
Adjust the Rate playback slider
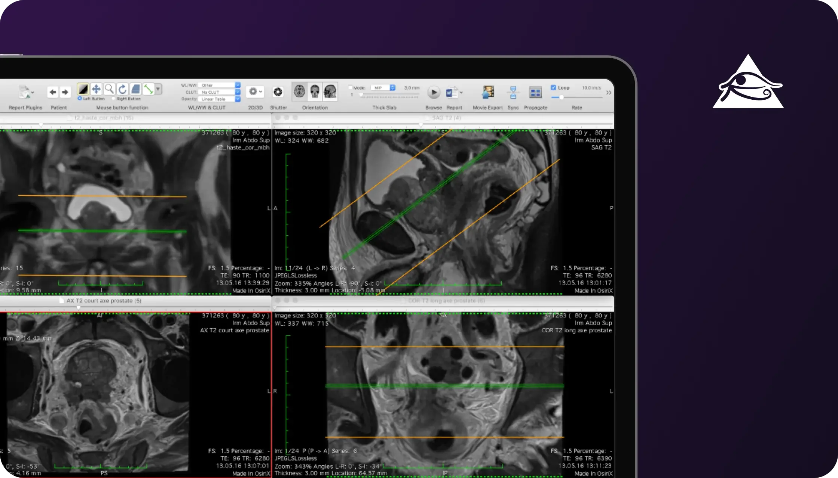click(576, 97)
